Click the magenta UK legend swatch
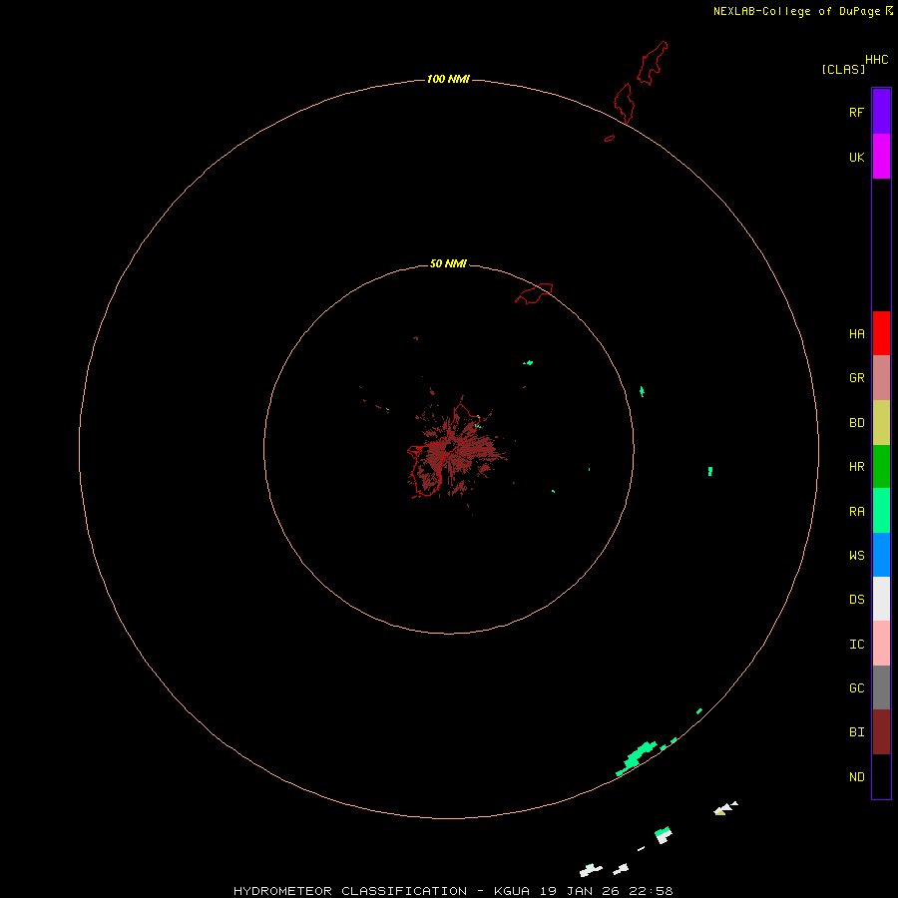This screenshot has height=898, width=898. [x=881, y=156]
